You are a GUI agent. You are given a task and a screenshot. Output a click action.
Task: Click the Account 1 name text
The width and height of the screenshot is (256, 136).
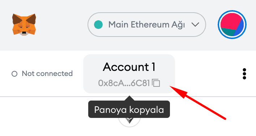[129, 67]
